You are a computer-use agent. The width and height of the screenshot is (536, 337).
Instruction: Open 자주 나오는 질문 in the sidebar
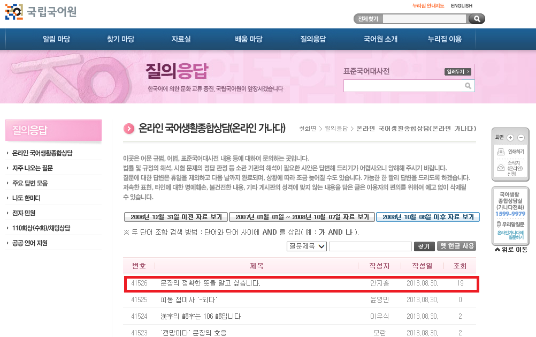coord(33,168)
